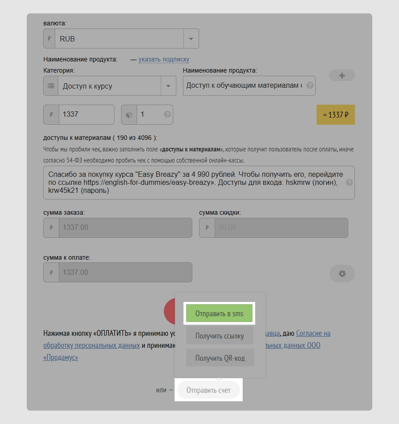Expand the RUB currency dropdown arrow
The width and height of the screenshot is (399, 424).
pyautogui.click(x=191, y=39)
